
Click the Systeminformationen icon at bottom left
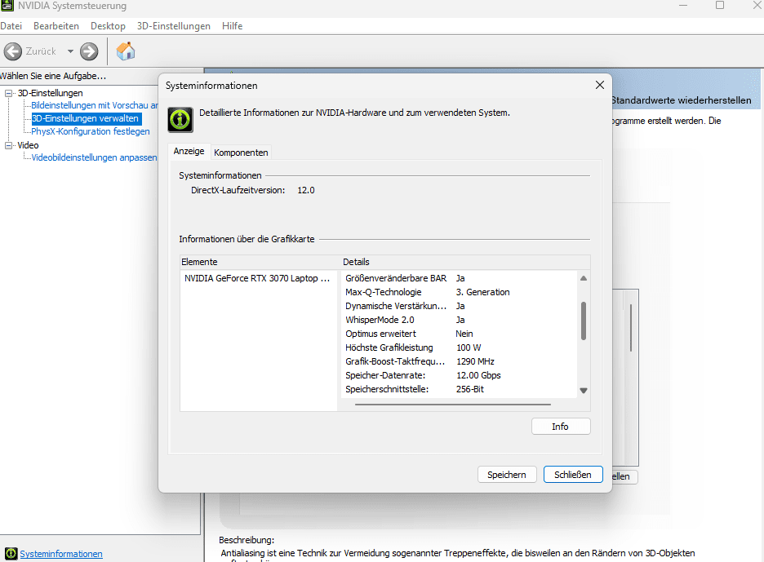tap(11, 554)
